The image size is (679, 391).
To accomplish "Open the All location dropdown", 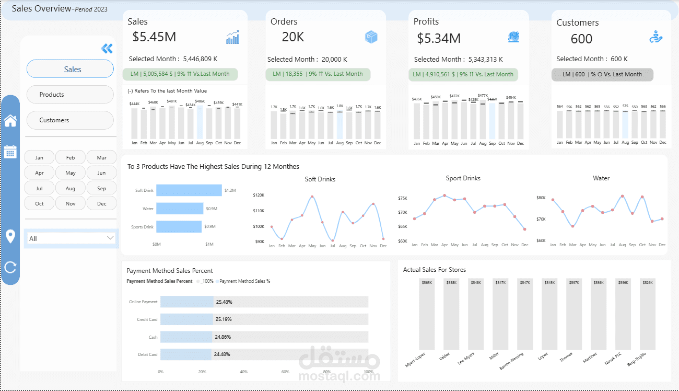I will pos(72,238).
